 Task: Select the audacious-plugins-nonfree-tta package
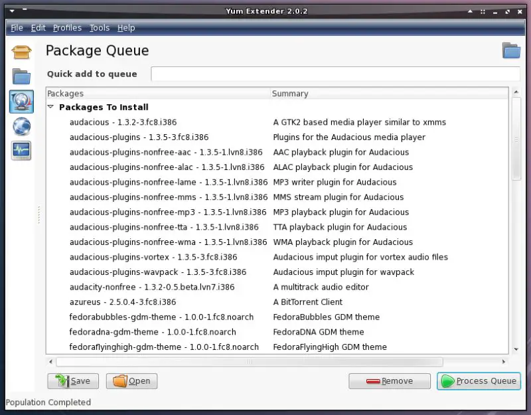(277, 227)
